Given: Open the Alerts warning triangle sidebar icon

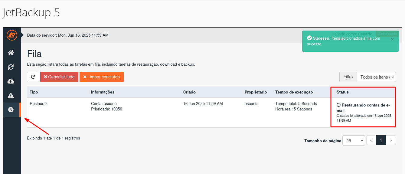Looking at the screenshot, I should [x=11, y=96].
